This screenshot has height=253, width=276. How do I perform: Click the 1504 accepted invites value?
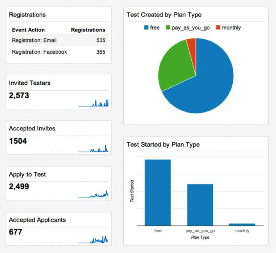coord(18,141)
